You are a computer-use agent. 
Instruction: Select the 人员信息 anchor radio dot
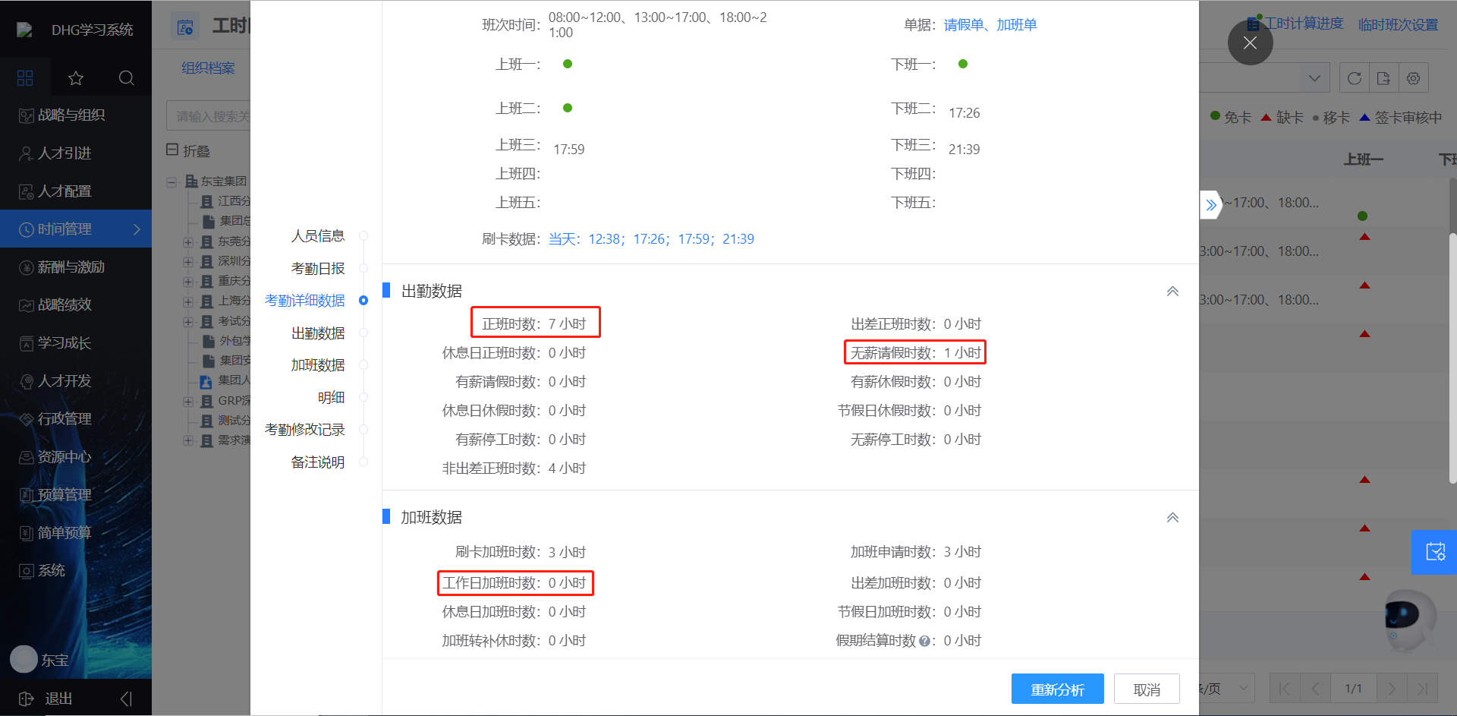[364, 235]
